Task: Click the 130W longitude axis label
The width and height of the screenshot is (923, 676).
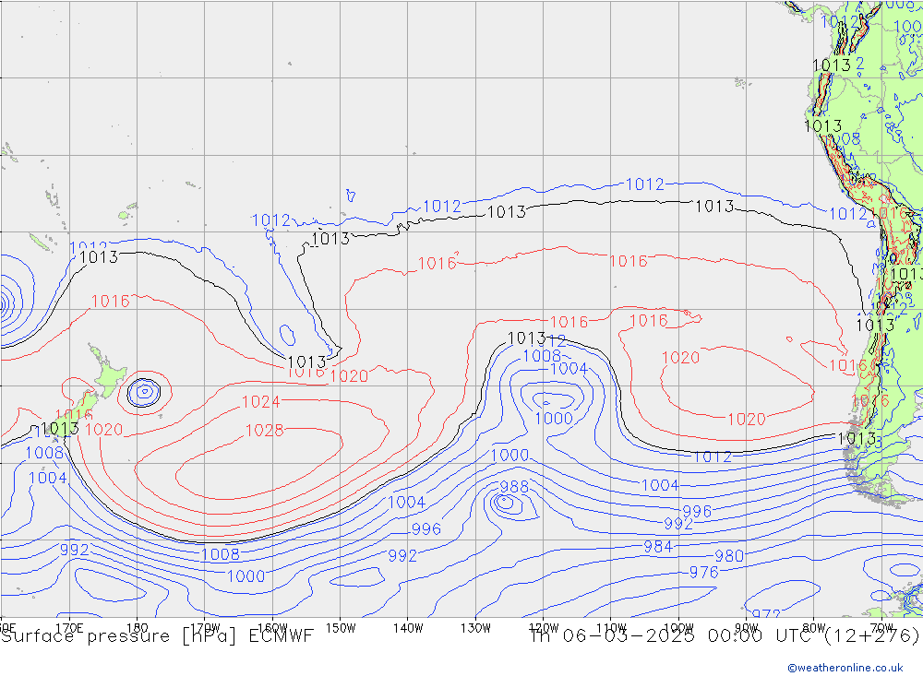Action: (475, 628)
